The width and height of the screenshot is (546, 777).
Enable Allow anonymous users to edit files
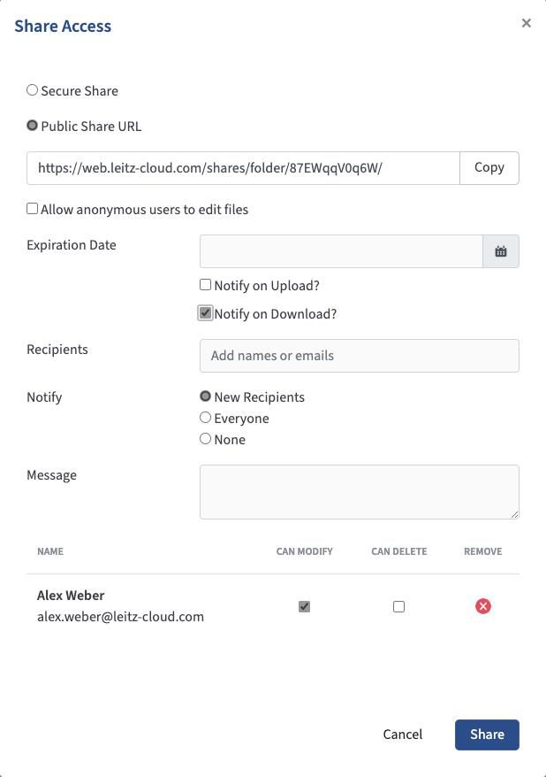(x=33, y=209)
